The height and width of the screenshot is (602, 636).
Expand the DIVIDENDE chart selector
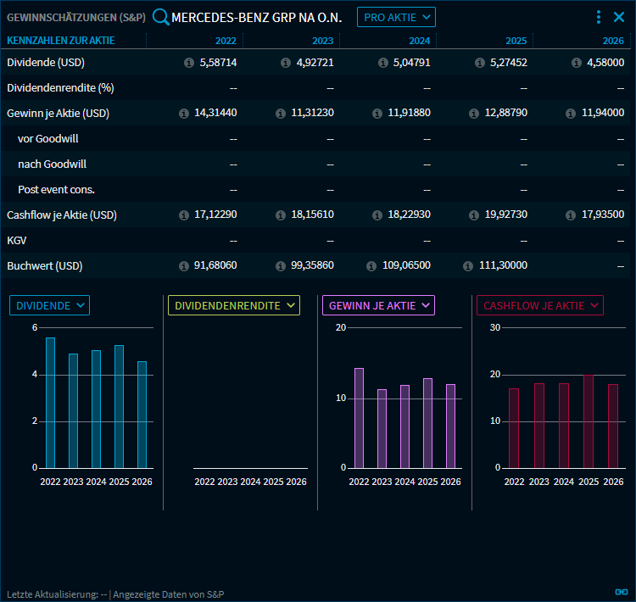(49, 305)
